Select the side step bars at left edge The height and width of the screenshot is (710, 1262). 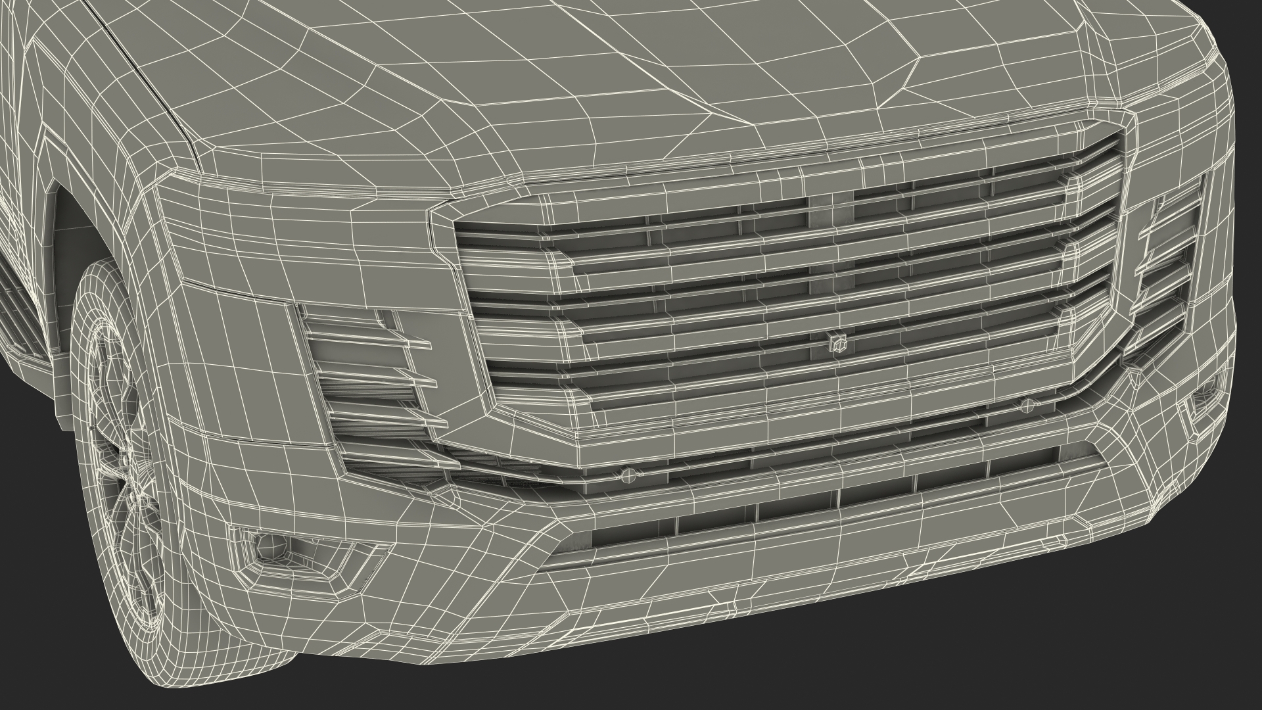(20, 309)
